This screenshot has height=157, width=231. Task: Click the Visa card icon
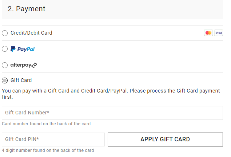(x=219, y=33)
